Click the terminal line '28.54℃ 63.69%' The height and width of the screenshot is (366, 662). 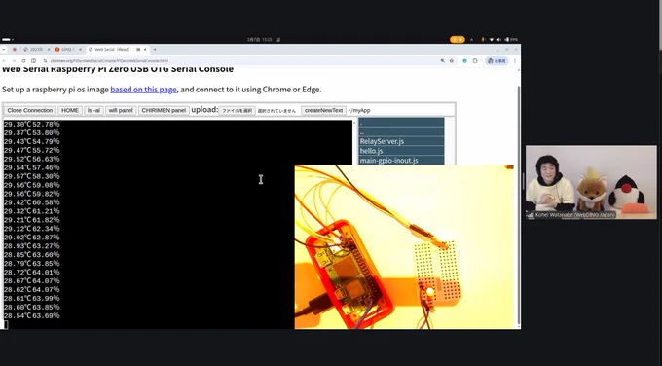32,315
